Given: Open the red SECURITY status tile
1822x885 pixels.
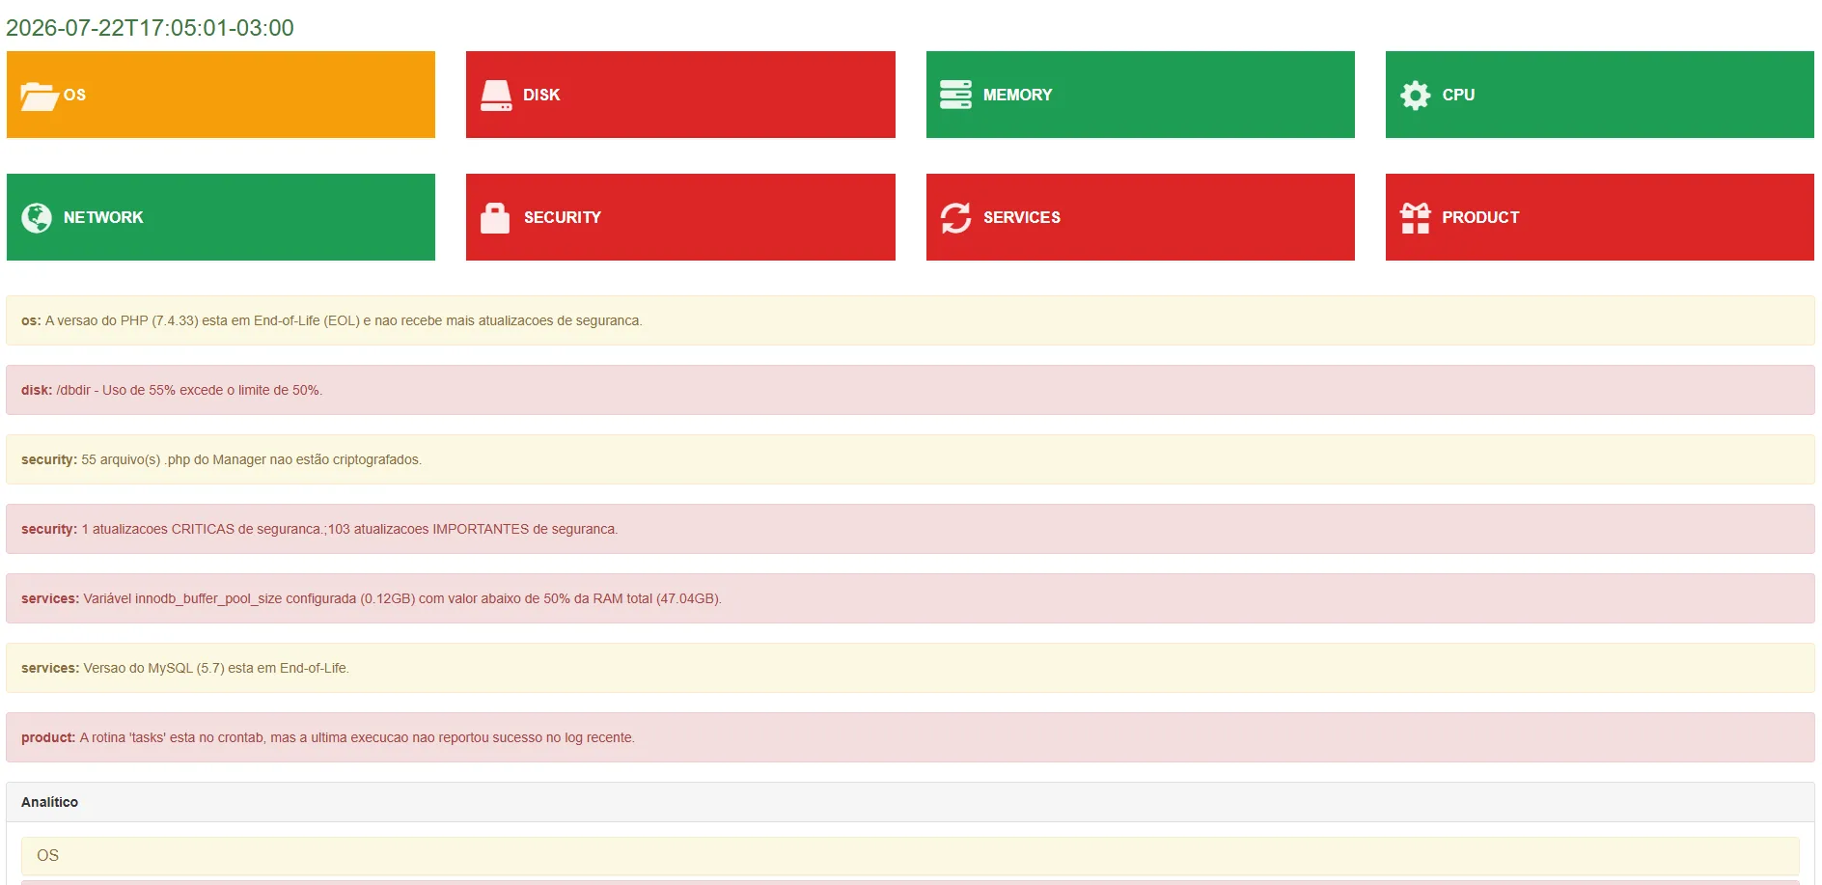Looking at the screenshot, I should tap(680, 217).
